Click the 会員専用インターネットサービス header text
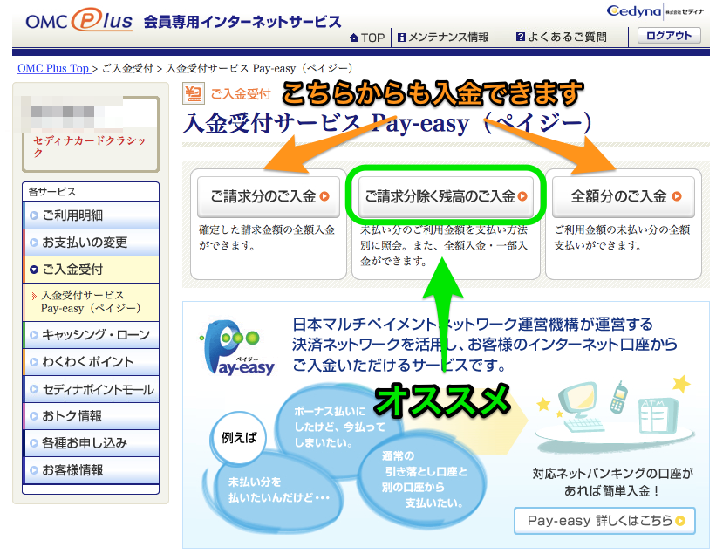723x554 pixels. click(x=242, y=22)
